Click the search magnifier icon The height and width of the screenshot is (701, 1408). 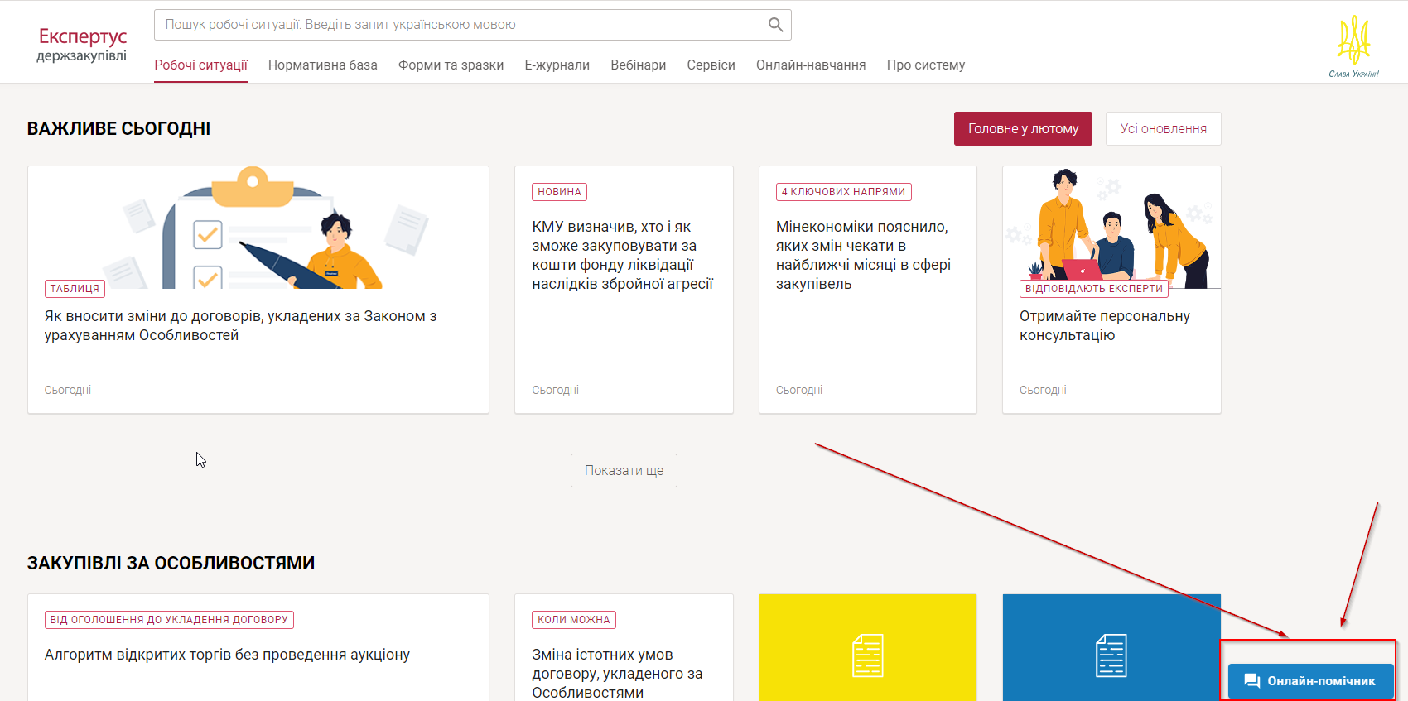[775, 25]
